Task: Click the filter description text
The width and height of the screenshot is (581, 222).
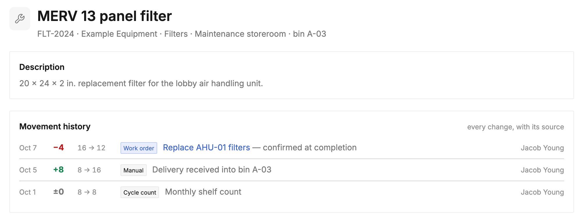Action: point(141,83)
